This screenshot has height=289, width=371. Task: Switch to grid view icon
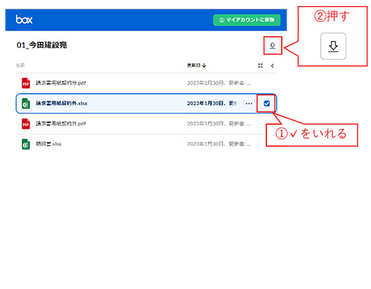coord(260,66)
